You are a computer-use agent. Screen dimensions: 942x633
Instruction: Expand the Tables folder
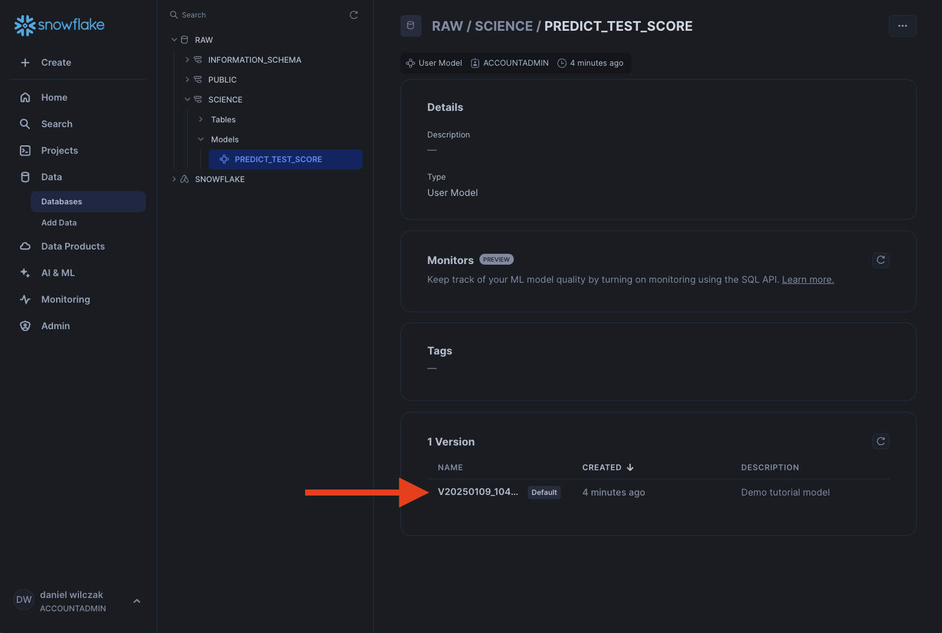pyautogui.click(x=201, y=119)
